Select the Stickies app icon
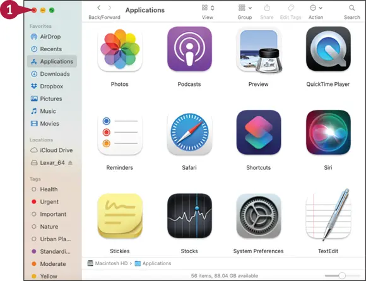Image resolution: width=366 pixels, height=281 pixels. [120, 216]
